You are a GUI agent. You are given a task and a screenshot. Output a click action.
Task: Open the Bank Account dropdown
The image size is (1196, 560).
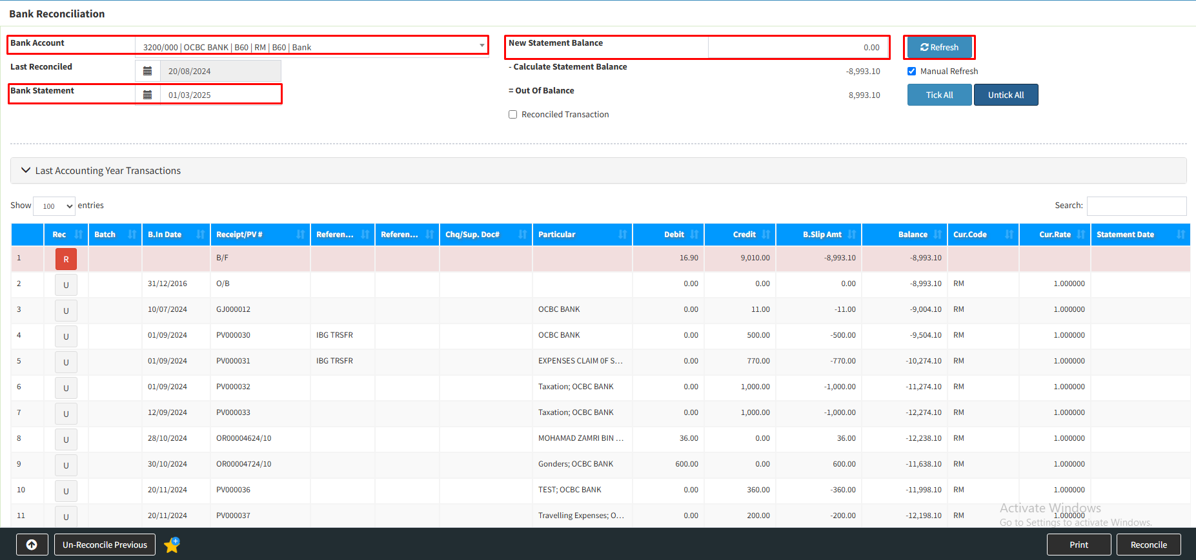tap(311, 47)
